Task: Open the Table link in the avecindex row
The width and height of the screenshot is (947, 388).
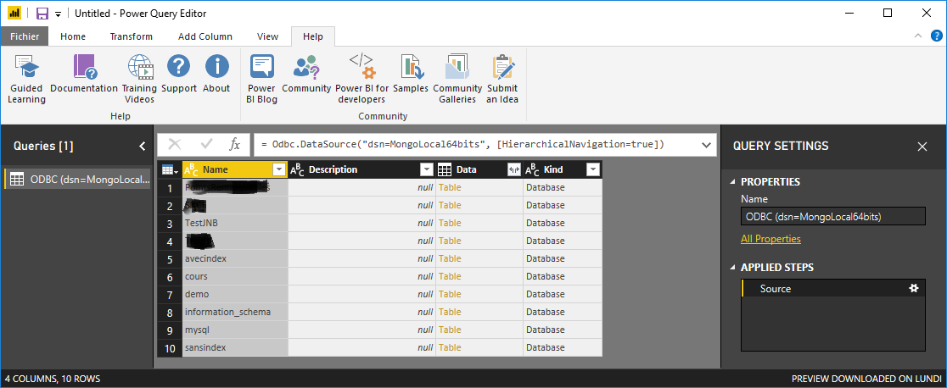Action: (x=450, y=258)
